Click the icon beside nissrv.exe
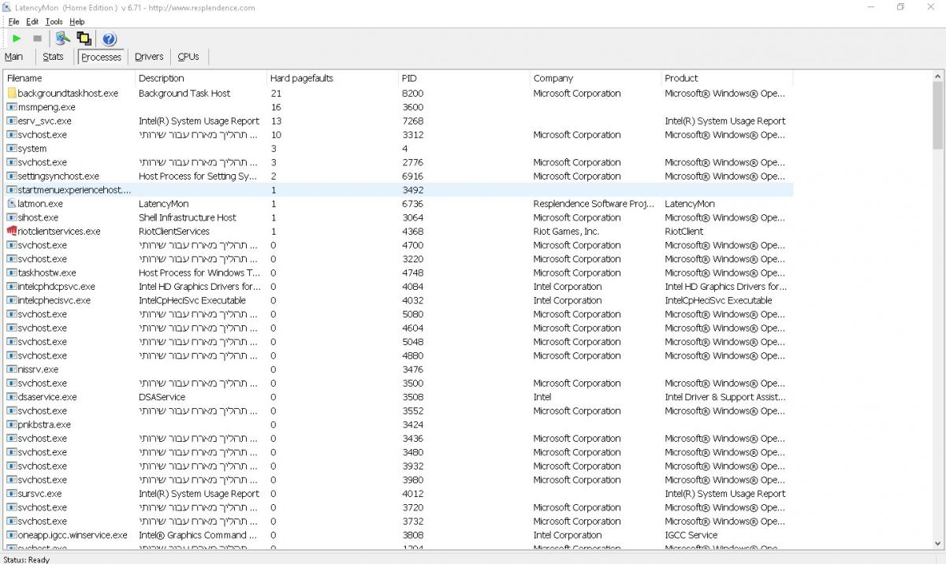Viewport: 946px width, 564px height. (x=12, y=369)
